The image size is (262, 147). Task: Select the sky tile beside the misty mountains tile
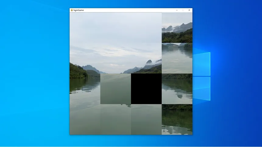pyautogui.click(x=146, y=28)
